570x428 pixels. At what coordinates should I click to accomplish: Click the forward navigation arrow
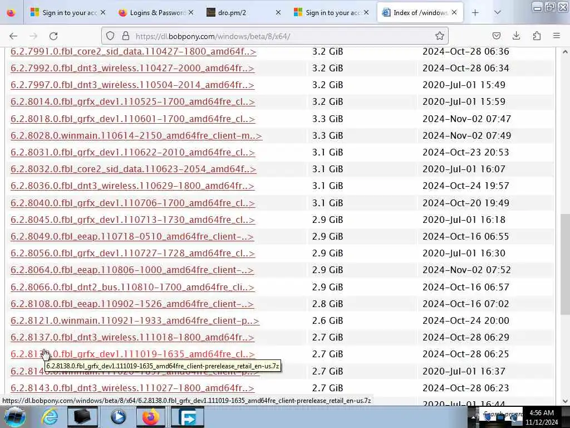(x=33, y=36)
